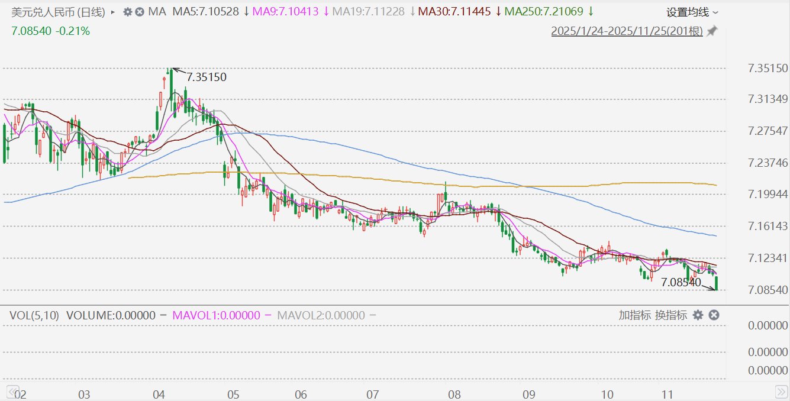Image resolution: width=790 pixels, height=401 pixels.
Task: Click the MAVOL1 label in volume panel
Action: coord(216,315)
